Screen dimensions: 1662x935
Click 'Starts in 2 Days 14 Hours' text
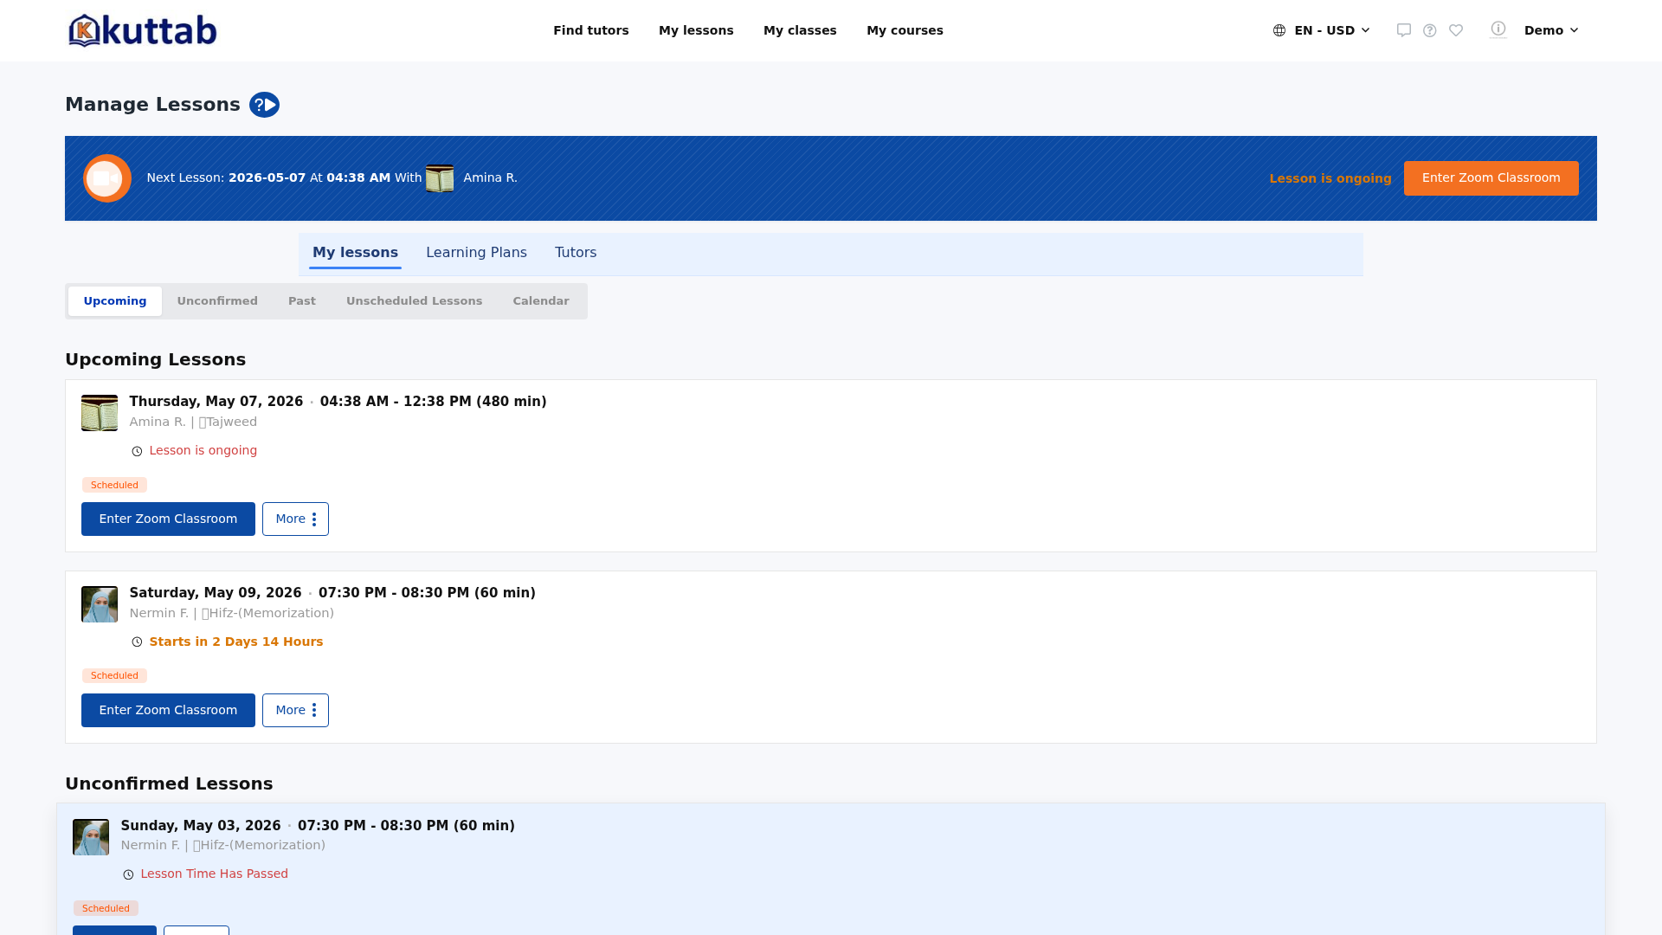tap(236, 642)
